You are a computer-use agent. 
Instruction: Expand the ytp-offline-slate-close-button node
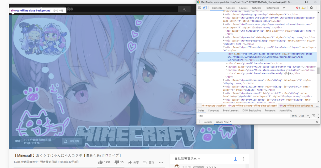click(226, 67)
